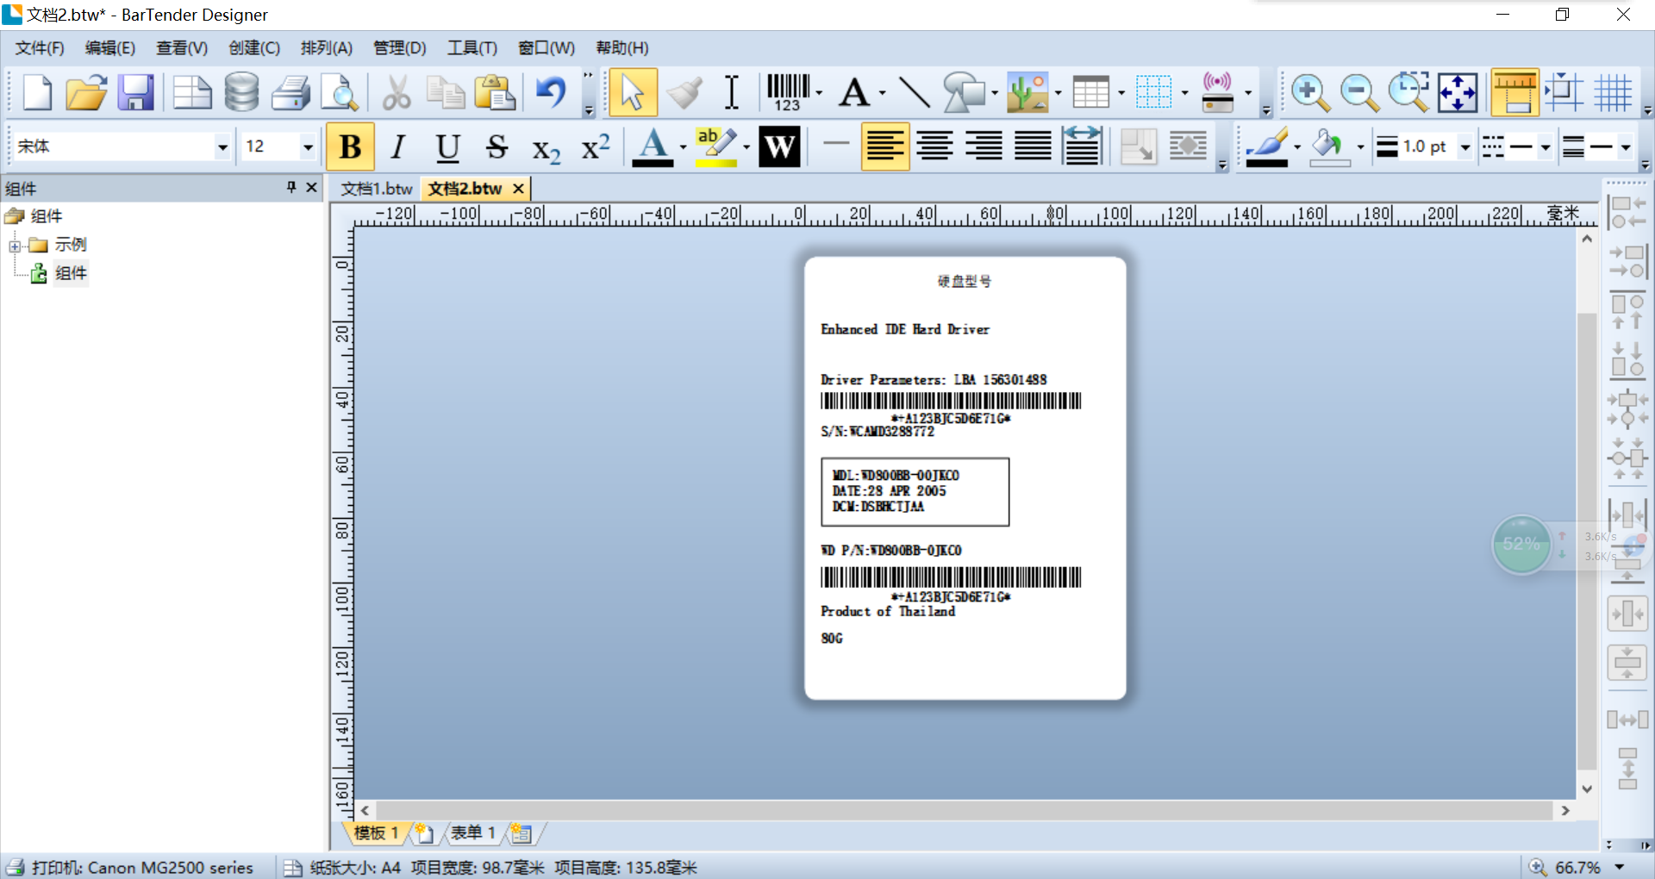Viewport: 1655px width, 879px height.
Task: Expand the barcode tool dropdown arrow
Action: click(x=819, y=92)
